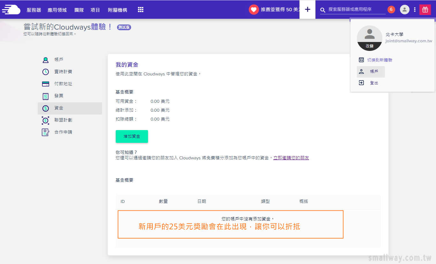Screen dimensions: 436x264
Task: Open notifications badge showing 6
Action: tap(391, 10)
